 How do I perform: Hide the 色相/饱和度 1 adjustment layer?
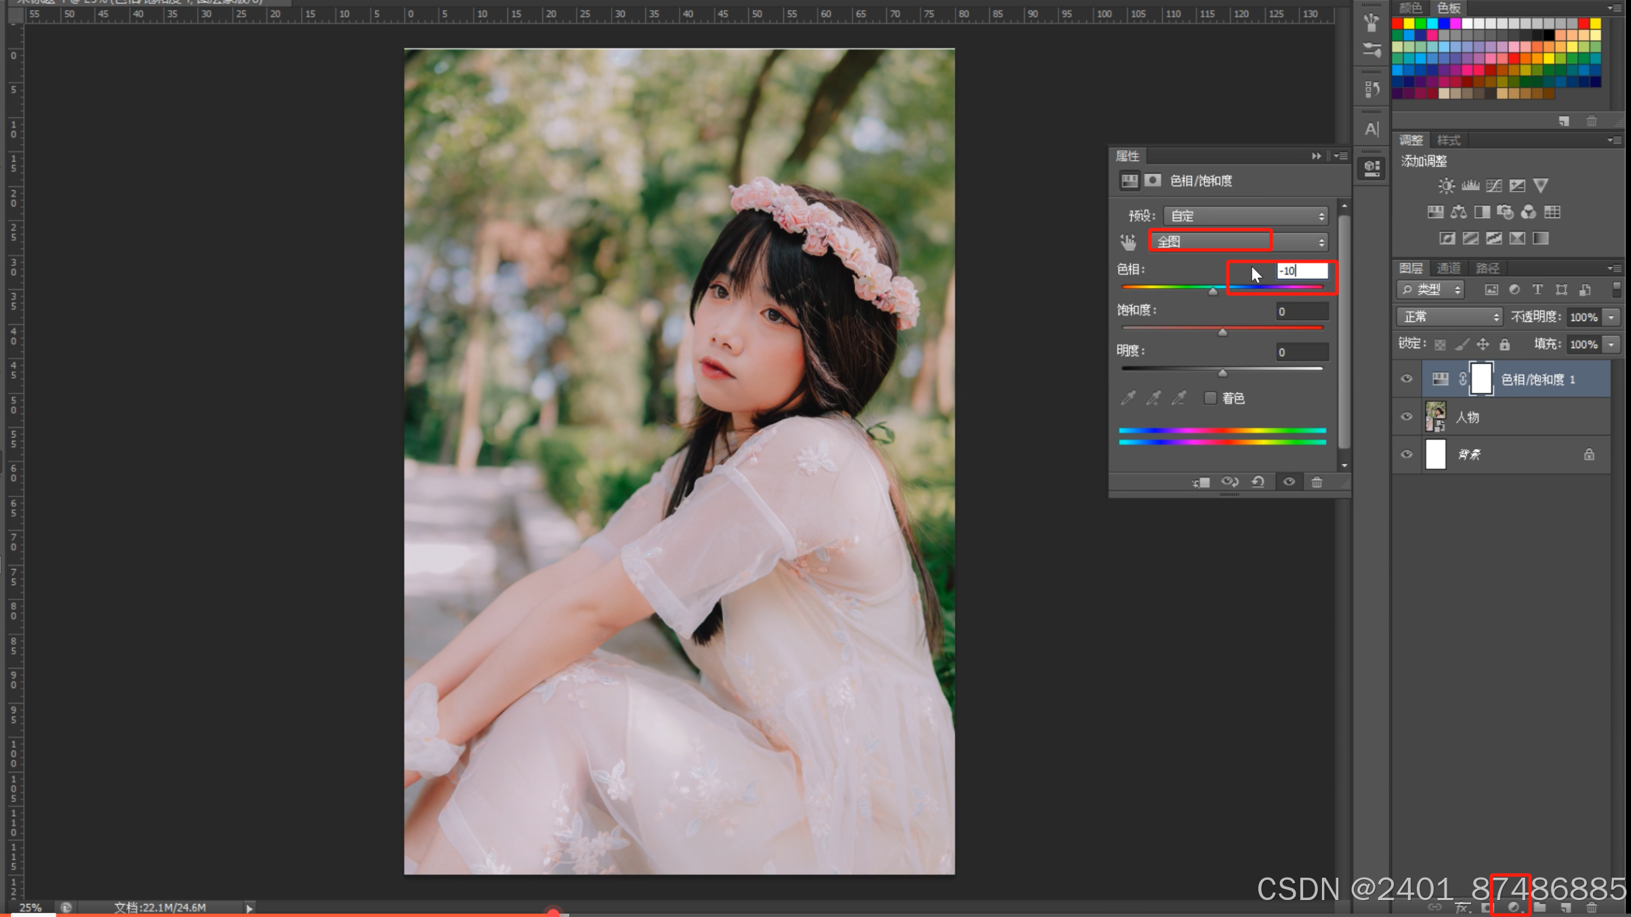[x=1407, y=379]
